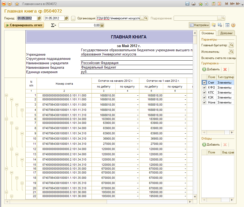Click the Print icon in title toolbar
This screenshot has width=244, height=207.
coord(193,4)
